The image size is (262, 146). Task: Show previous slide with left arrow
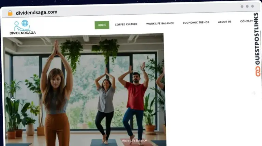tap(13, 99)
